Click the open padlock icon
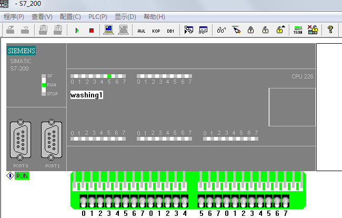The height and width of the screenshot is (218, 342). pos(265,30)
